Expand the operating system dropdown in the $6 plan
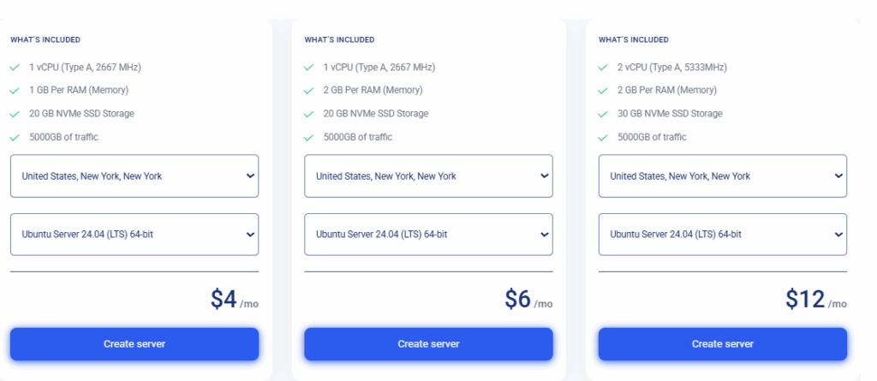The height and width of the screenshot is (381, 877). (428, 235)
